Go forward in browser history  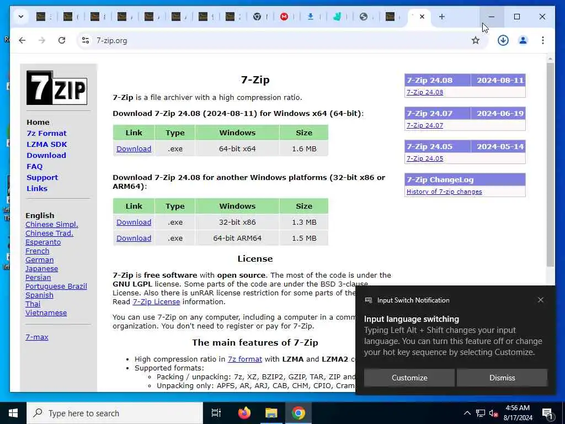(42, 40)
